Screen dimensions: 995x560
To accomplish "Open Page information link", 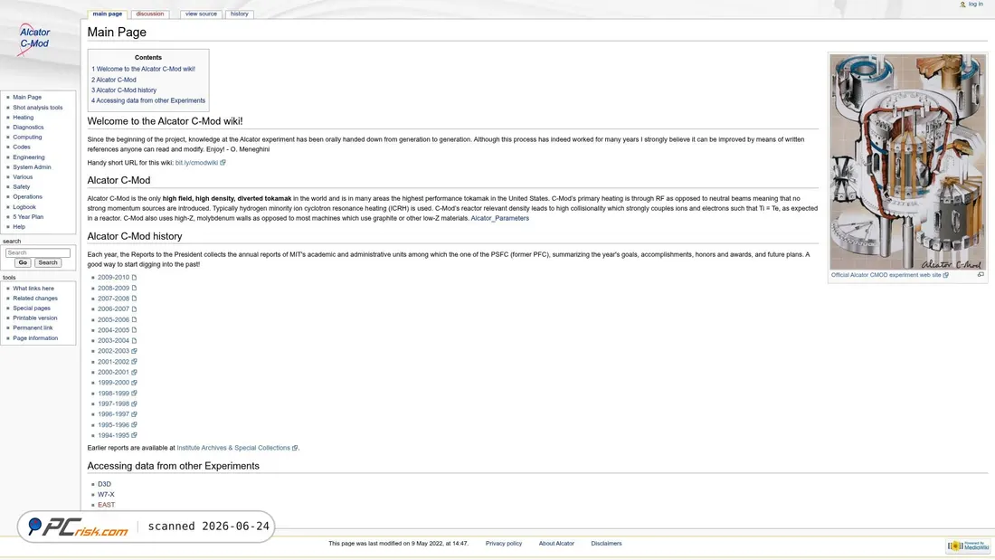I will (x=35, y=337).
